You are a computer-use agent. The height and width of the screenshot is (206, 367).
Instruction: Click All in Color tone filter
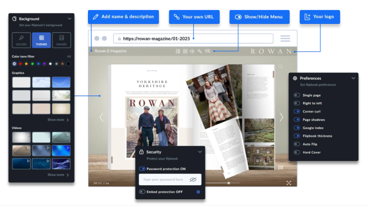pyautogui.click(x=69, y=57)
